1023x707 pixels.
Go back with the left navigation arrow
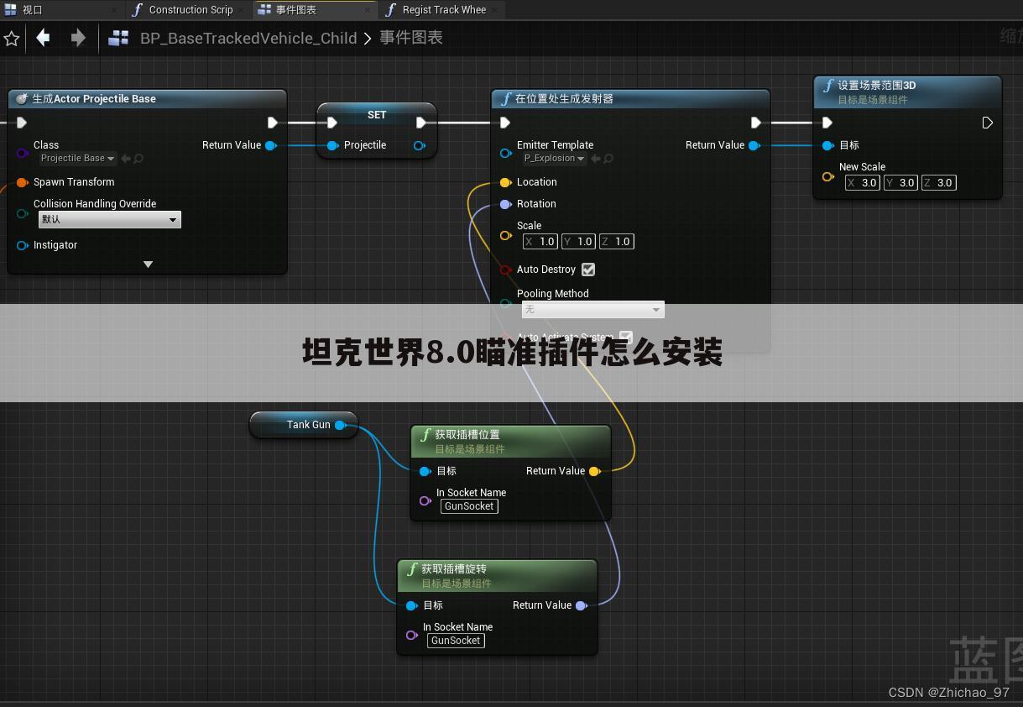tap(43, 38)
